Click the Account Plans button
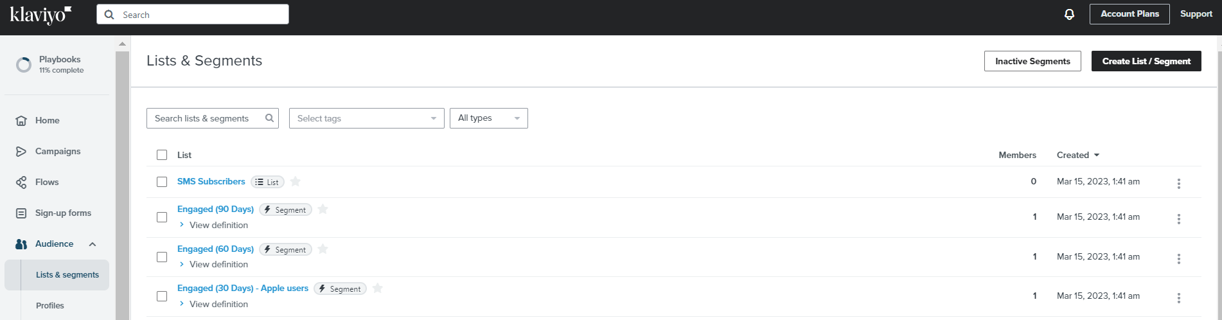 (1129, 14)
